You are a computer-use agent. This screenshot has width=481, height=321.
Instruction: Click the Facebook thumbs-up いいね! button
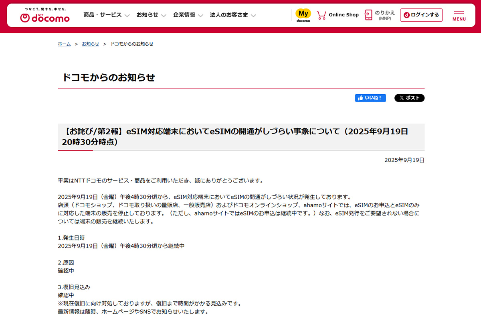370,98
